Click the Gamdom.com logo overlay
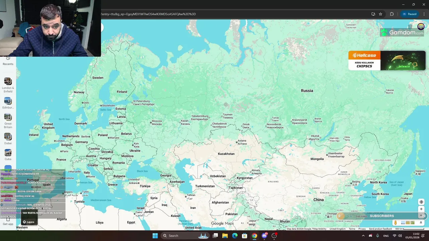This screenshot has height=241, width=429. pos(402,32)
